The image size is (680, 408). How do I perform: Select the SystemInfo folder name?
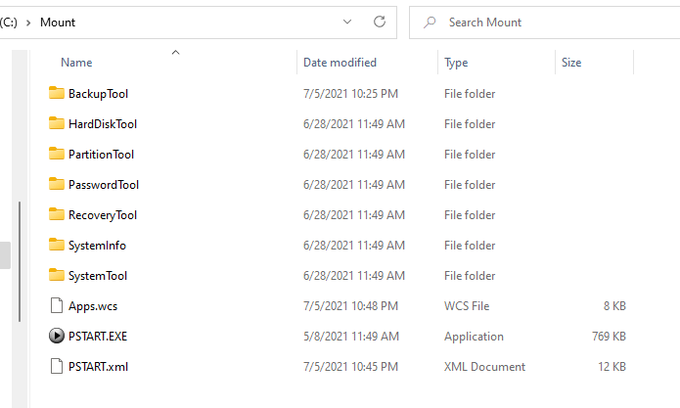[97, 246]
